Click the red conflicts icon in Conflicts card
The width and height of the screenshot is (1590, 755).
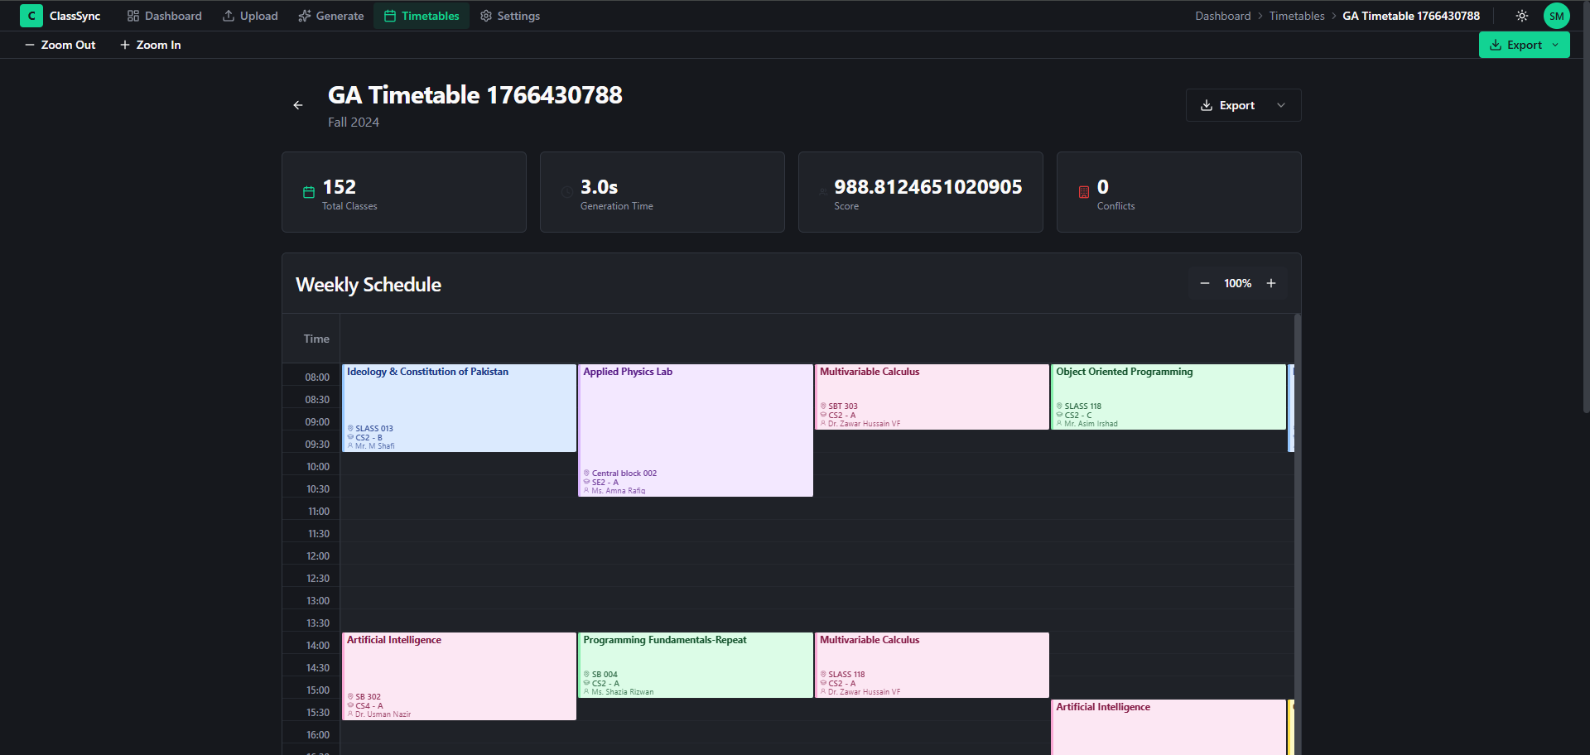point(1084,192)
